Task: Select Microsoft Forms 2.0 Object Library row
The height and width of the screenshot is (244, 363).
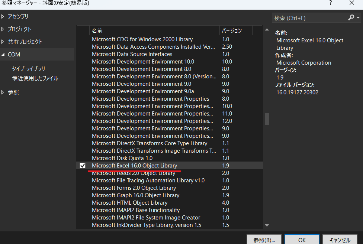Action: [x=134, y=188]
